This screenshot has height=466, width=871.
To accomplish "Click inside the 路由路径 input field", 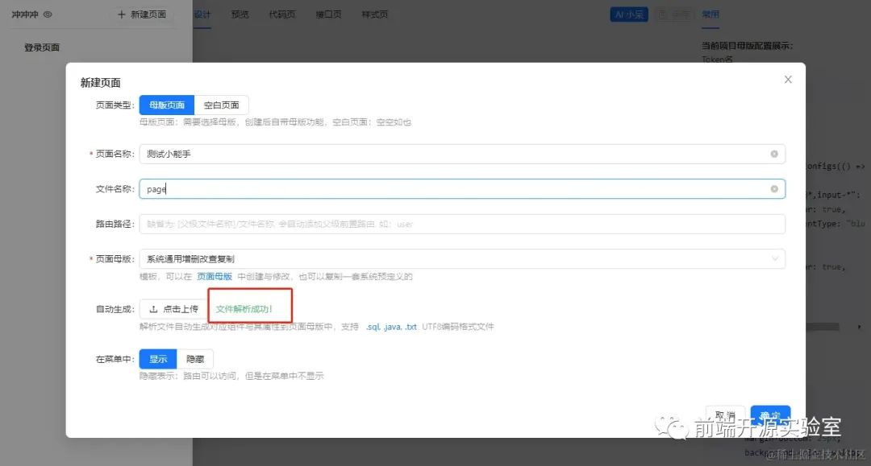I will coord(460,224).
